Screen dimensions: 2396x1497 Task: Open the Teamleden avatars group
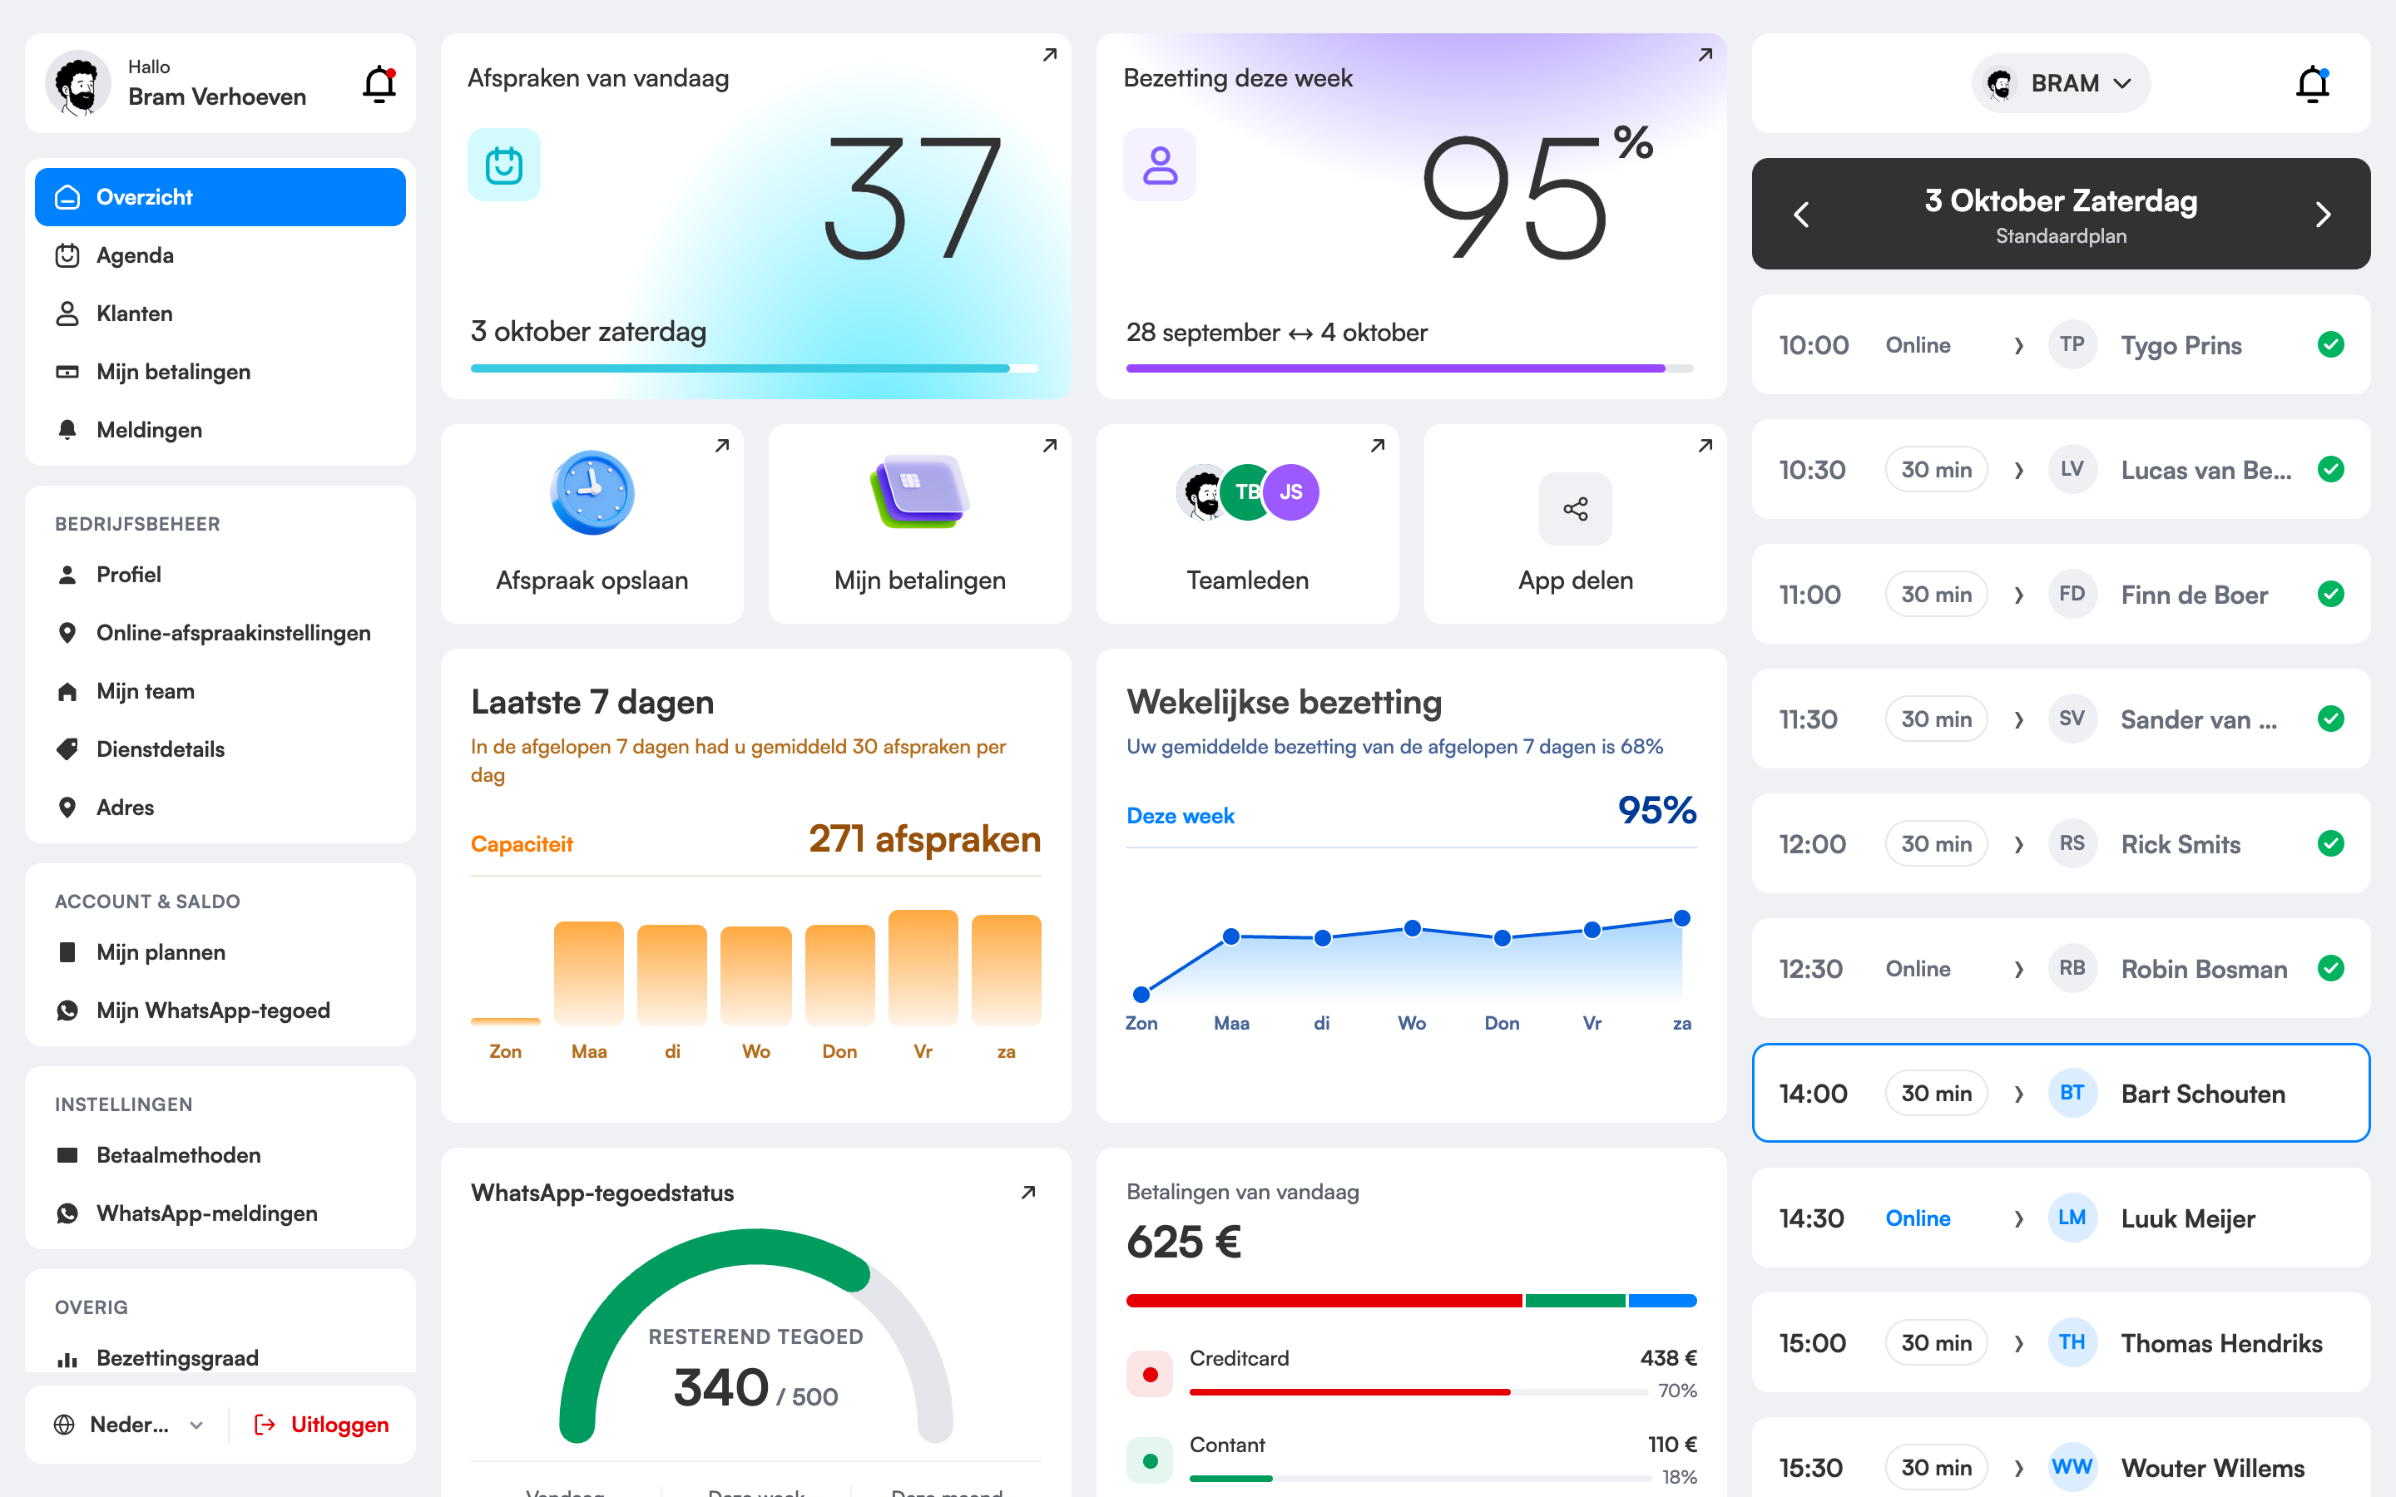1248,492
